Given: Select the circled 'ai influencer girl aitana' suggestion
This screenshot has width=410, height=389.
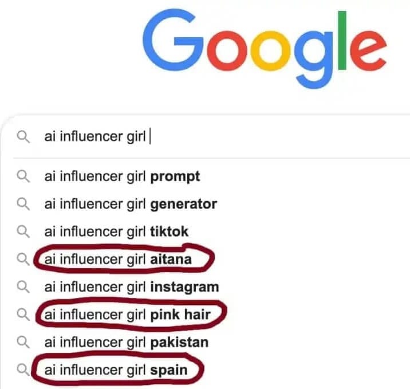Looking at the screenshot, I should click(x=118, y=260).
